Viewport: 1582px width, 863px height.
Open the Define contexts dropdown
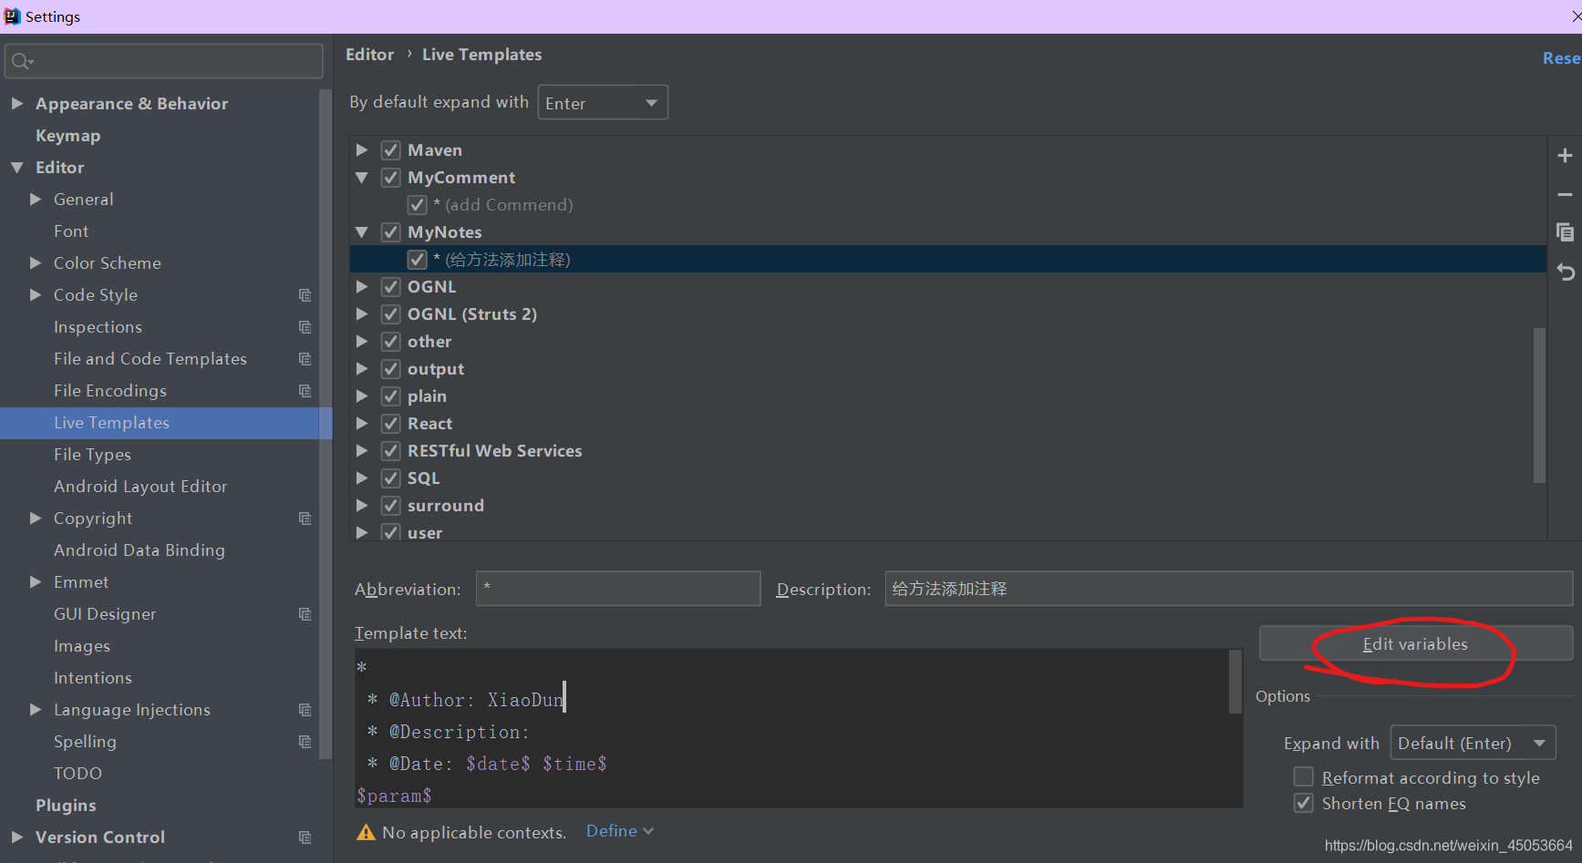click(x=619, y=831)
